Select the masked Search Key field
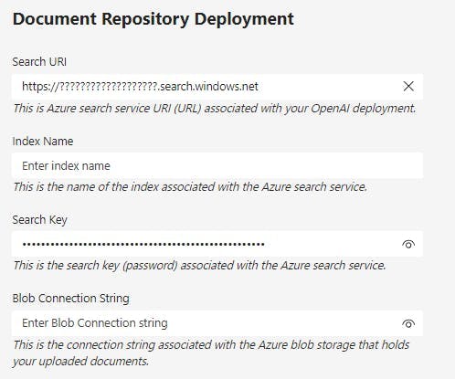The height and width of the screenshot is (379, 455). coord(217,244)
